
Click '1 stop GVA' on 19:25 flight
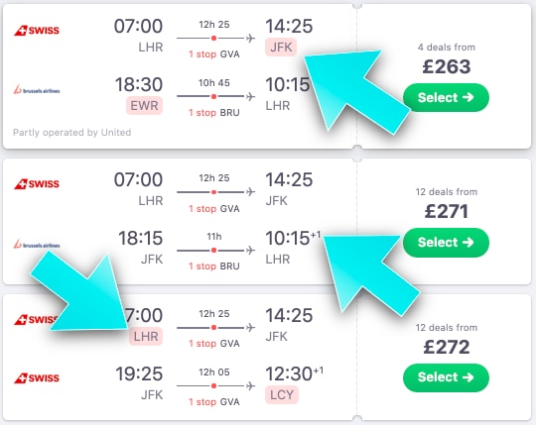click(x=214, y=402)
